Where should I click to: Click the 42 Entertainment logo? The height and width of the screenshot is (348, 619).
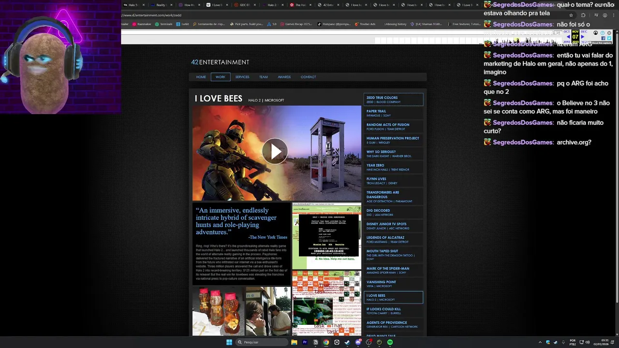(x=220, y=62)
